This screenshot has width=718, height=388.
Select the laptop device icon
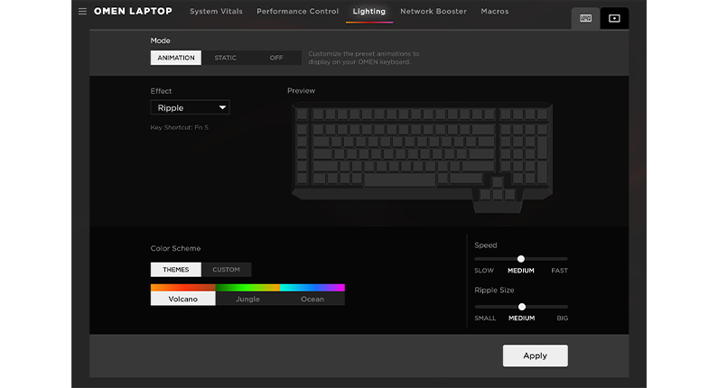point(614,18)
